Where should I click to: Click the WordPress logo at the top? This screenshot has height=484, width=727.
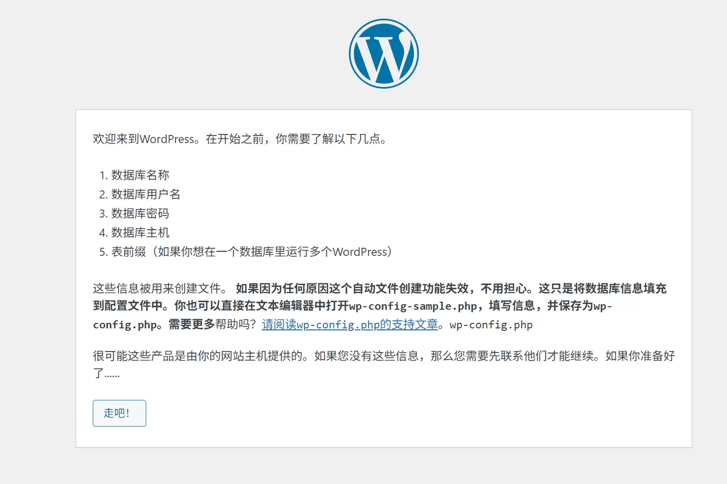pyautogui.click(x=384, y=54)
